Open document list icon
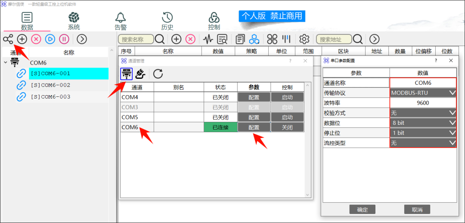This screenshot has height=223, width=465. click(240, 39)
